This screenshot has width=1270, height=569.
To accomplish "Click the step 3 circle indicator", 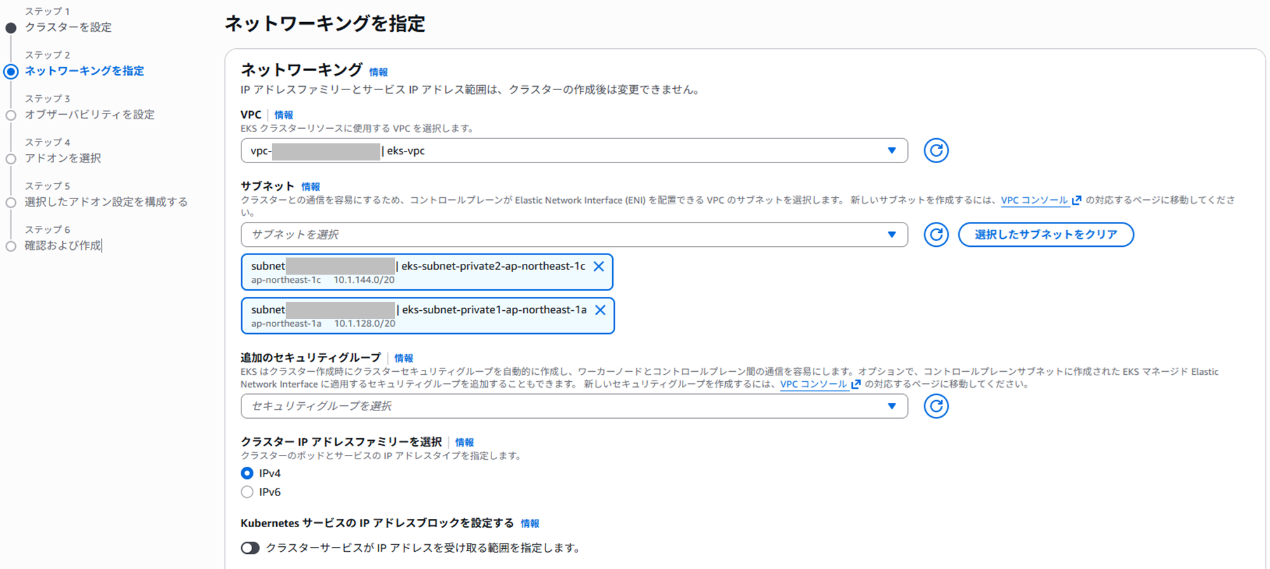I will 11,115.
